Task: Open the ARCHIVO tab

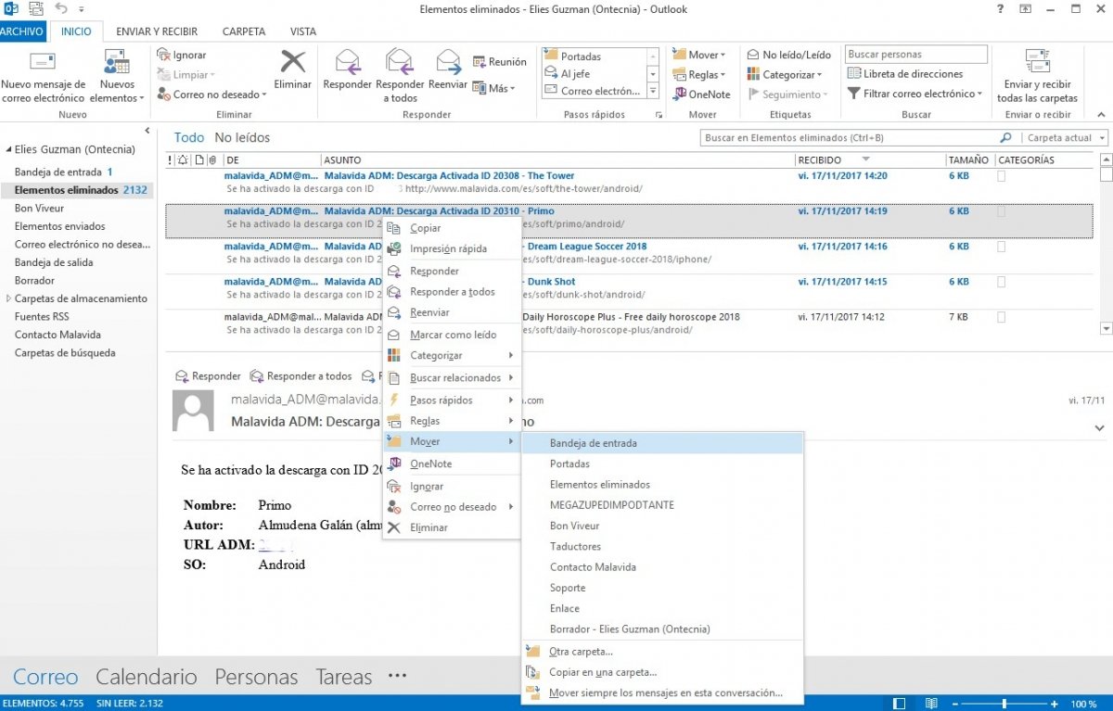Action: [x=22, y=31]
